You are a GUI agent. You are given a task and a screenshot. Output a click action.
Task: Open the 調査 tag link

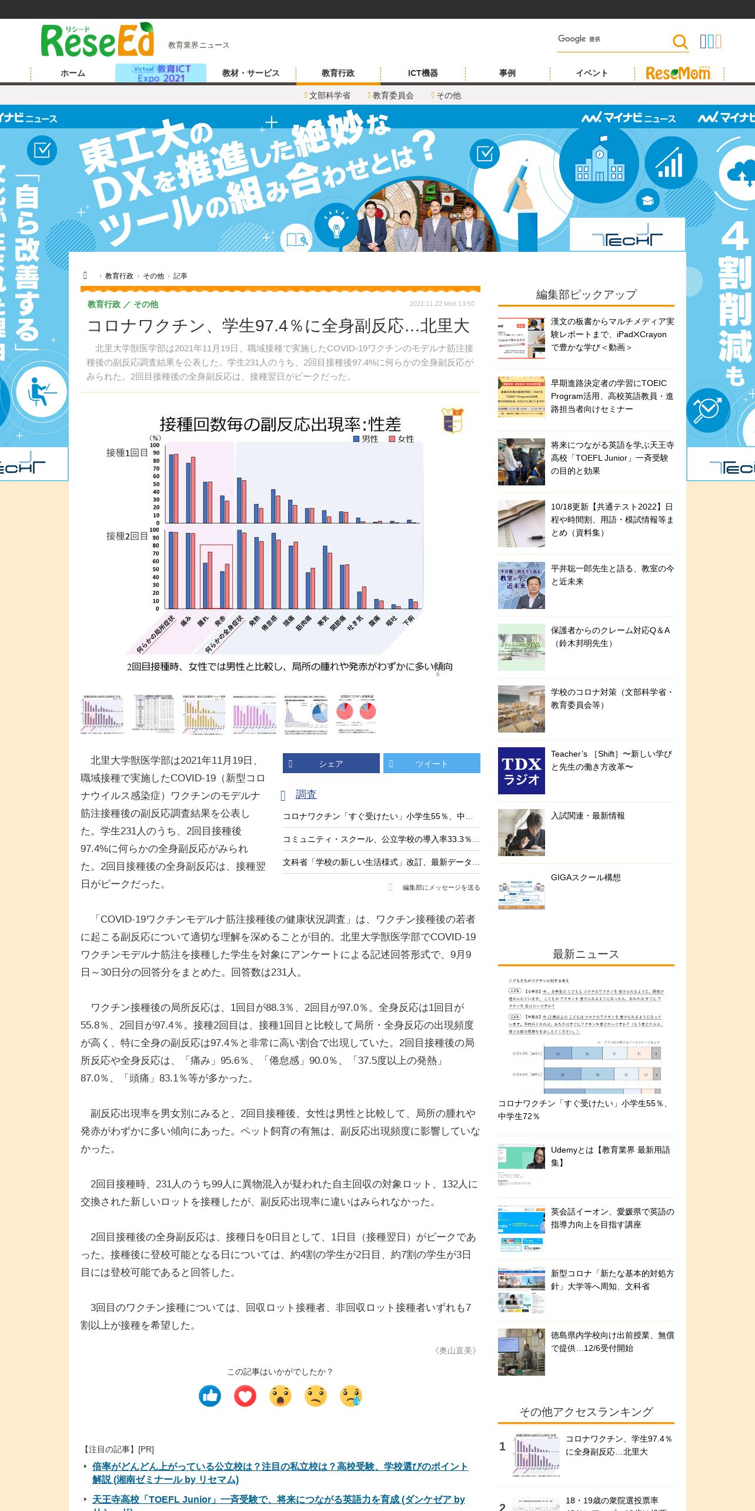point(306,794)
